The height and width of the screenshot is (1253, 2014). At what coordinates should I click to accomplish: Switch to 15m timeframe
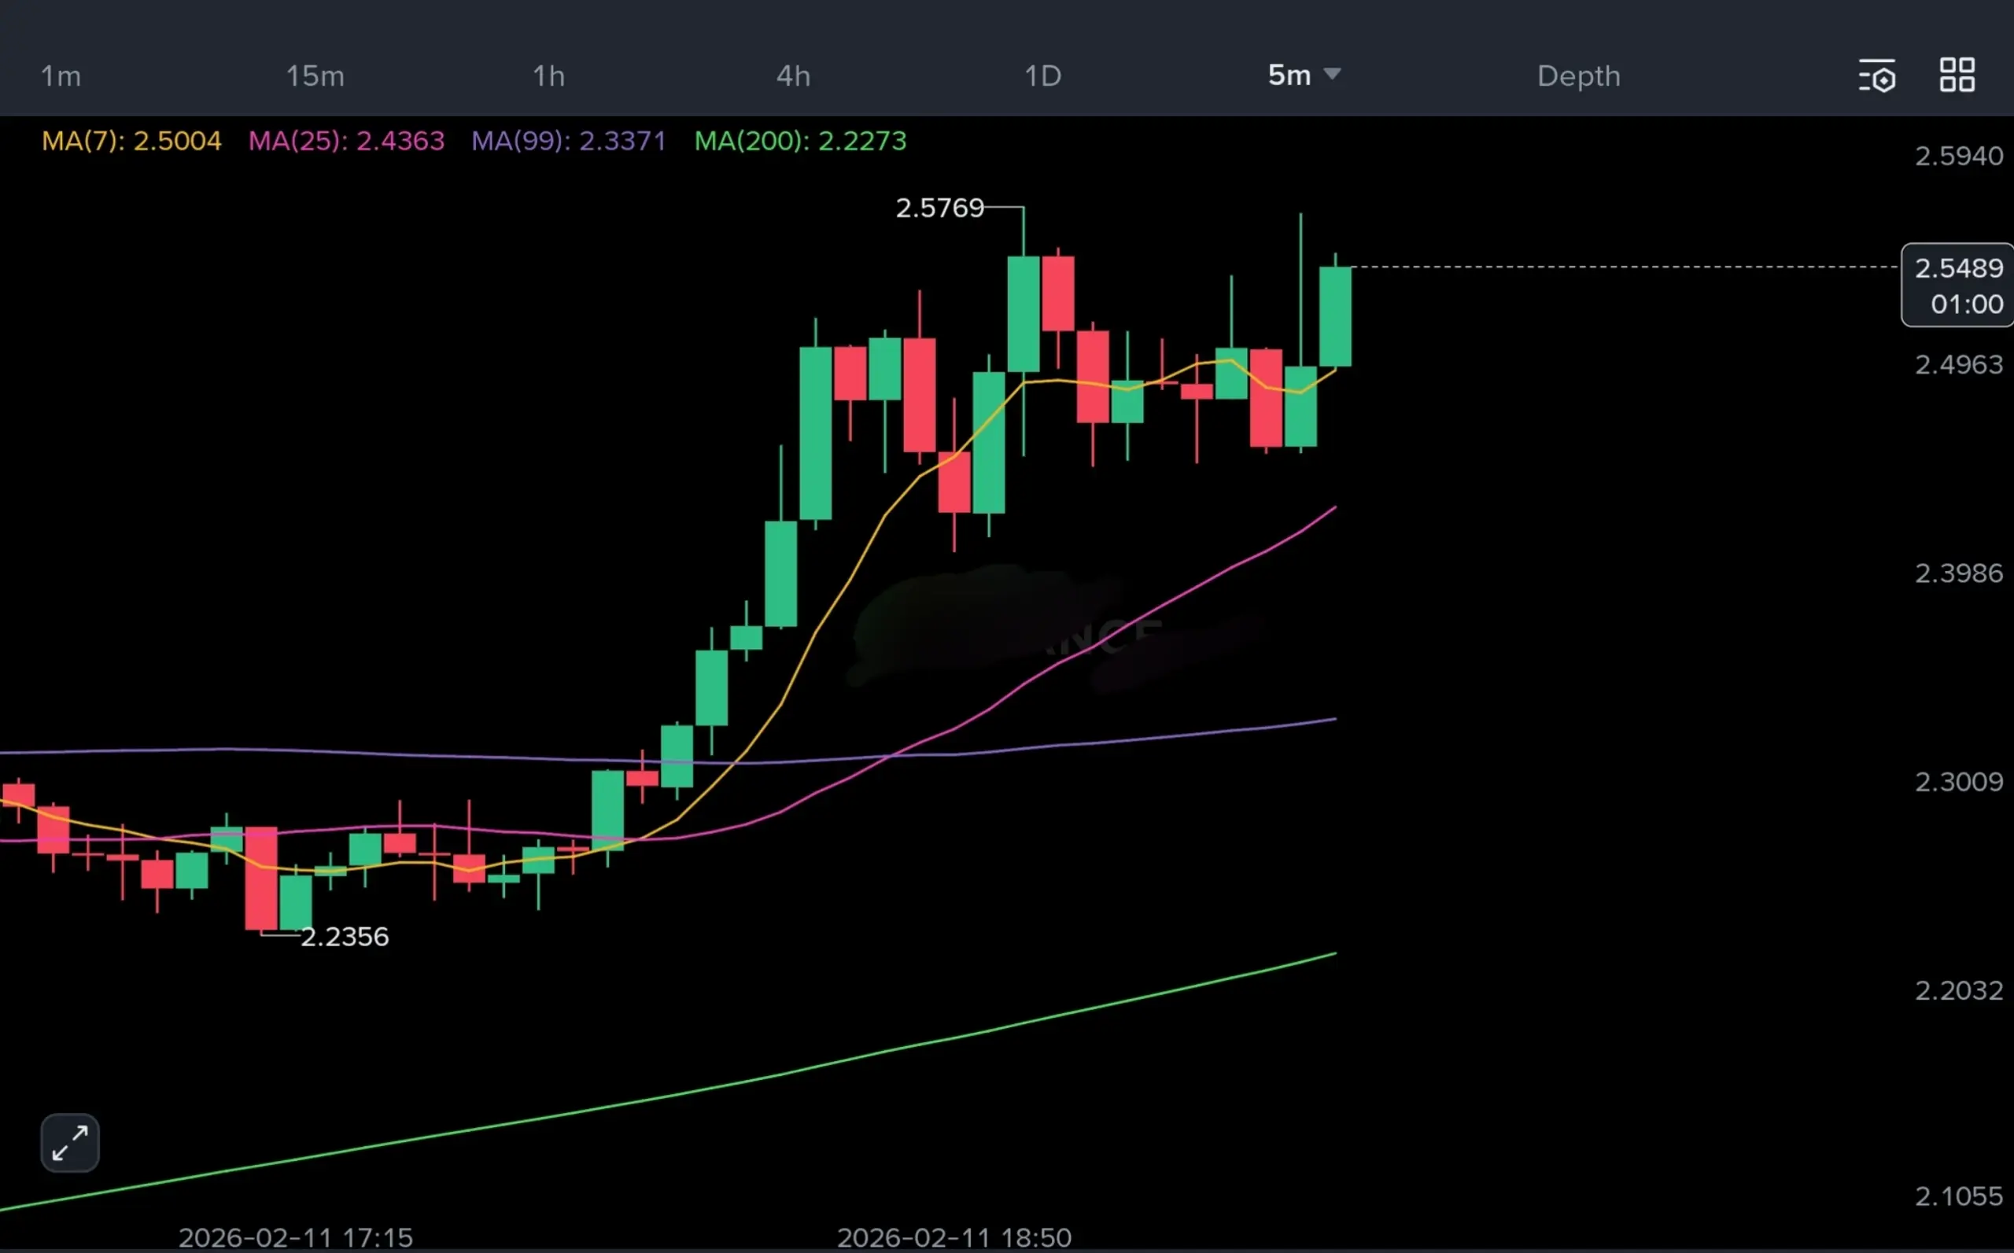[x=315, y=76]
